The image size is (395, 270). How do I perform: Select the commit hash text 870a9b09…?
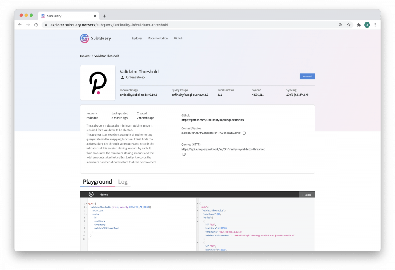(211, 133)
